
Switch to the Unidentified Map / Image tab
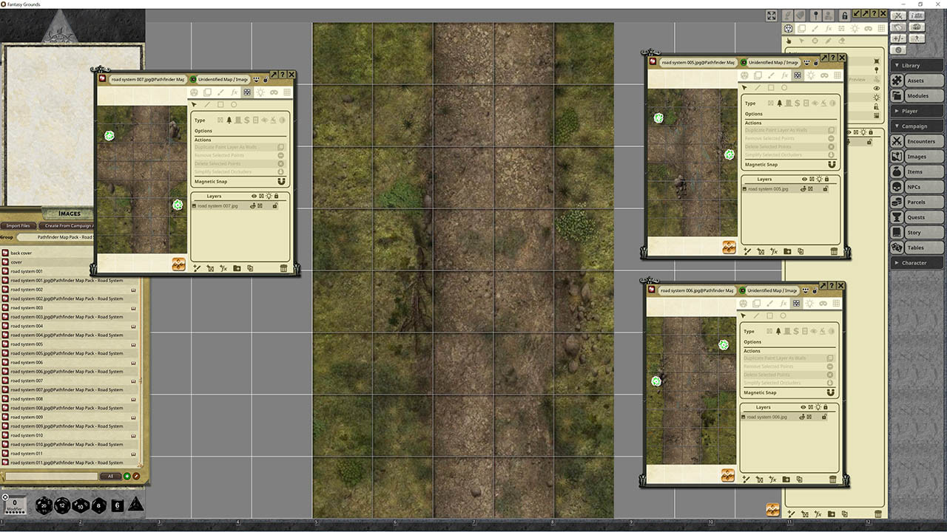coord(222,78)
